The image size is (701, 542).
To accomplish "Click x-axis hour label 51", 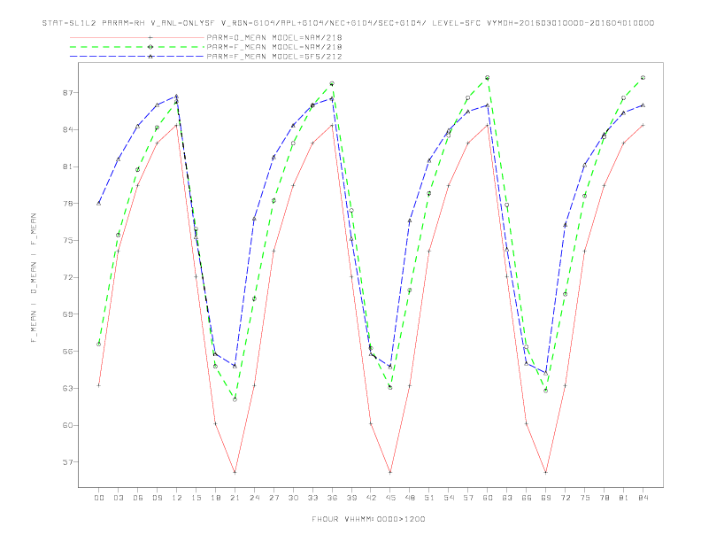I will [429, 498].
